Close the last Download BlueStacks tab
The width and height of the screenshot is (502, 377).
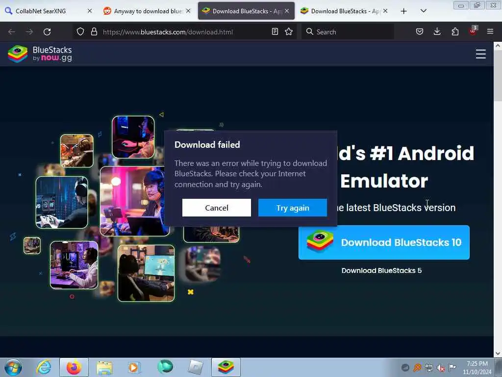(385, 11)
